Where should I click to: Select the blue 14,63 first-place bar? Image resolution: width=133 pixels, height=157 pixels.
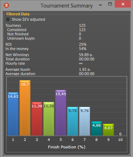13,114
